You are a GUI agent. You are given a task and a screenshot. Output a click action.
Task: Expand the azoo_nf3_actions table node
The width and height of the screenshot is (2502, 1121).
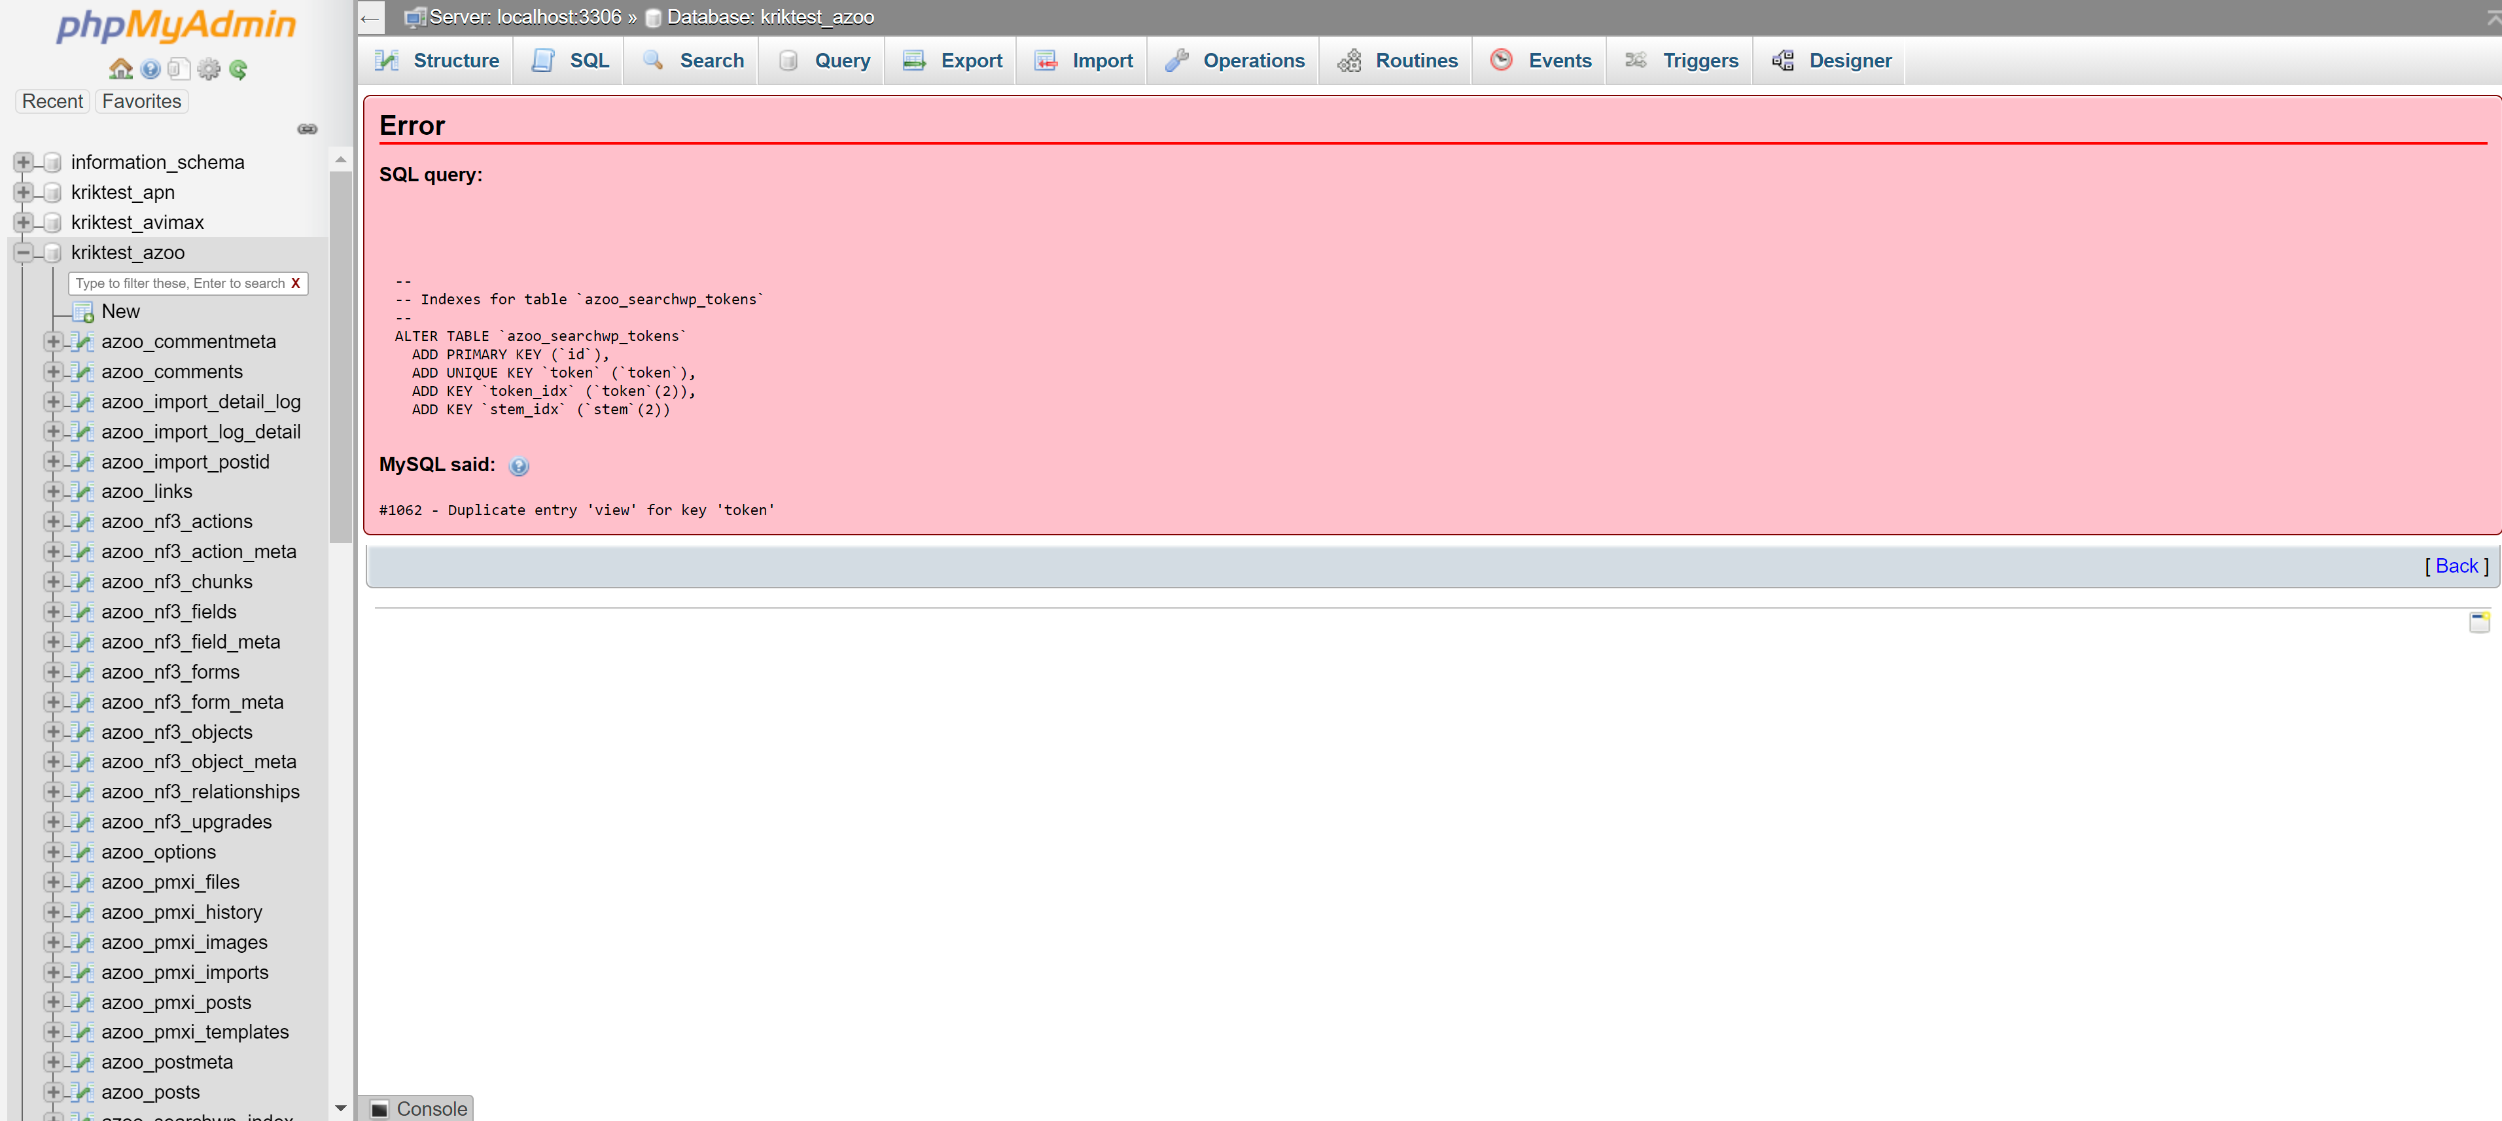54,522
